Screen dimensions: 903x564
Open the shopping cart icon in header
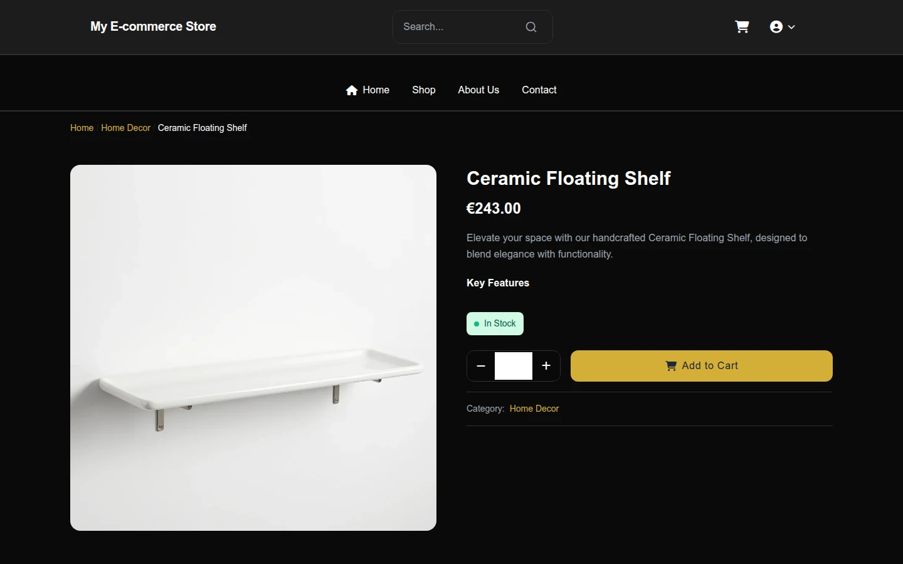[742, 27]
